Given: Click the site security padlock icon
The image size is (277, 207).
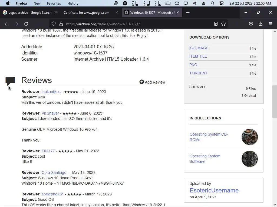Looking at the screenshot, I should click(61, 24).
